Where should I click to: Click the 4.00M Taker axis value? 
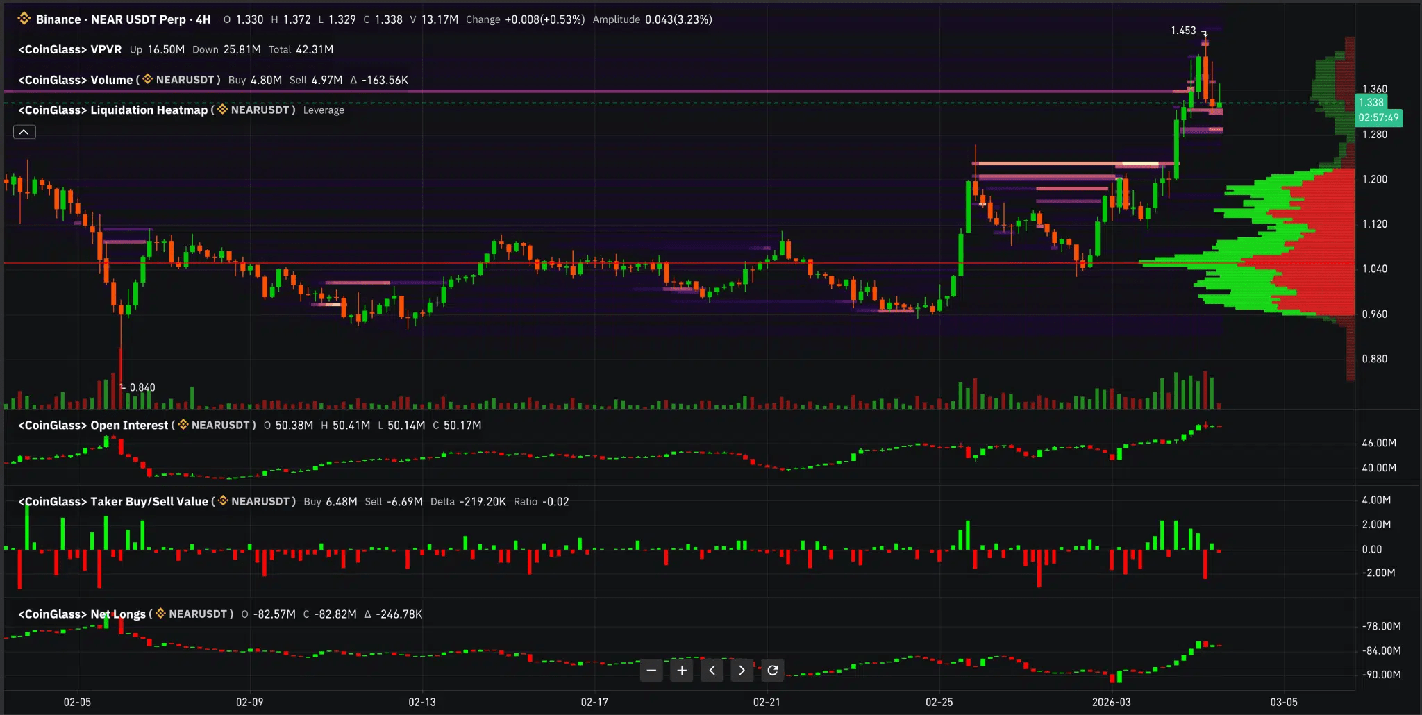[1376, 500]
